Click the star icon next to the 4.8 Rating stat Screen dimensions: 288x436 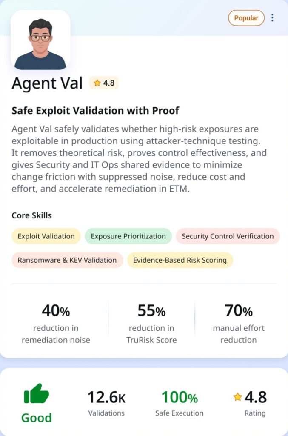238,397
